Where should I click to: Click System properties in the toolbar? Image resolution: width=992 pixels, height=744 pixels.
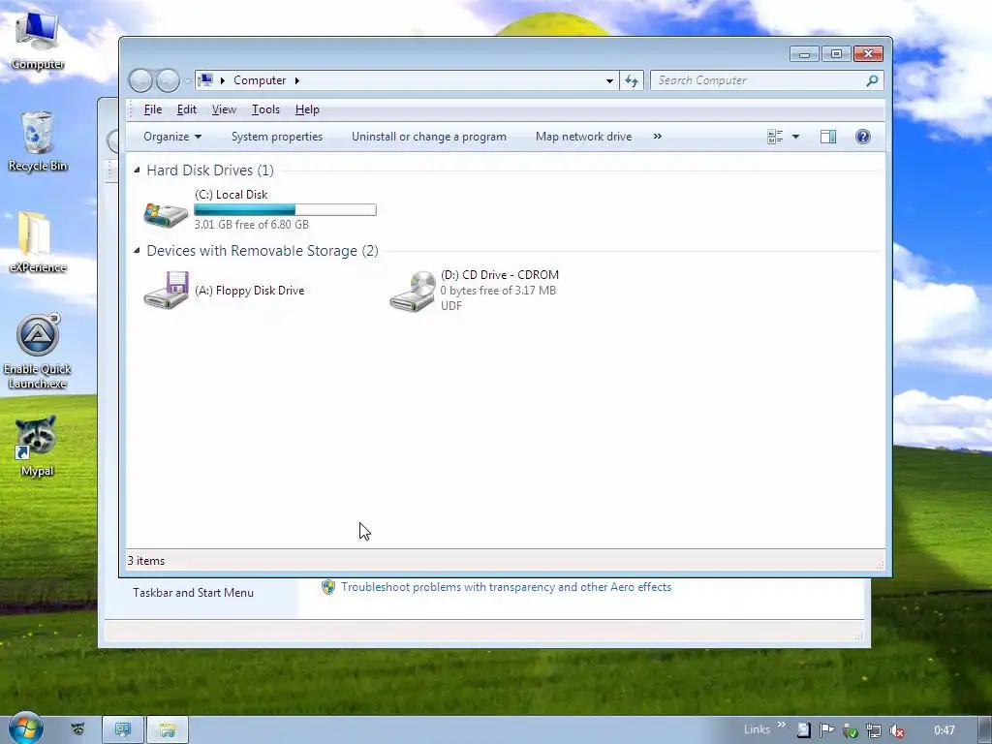click(x=276, y=137)
